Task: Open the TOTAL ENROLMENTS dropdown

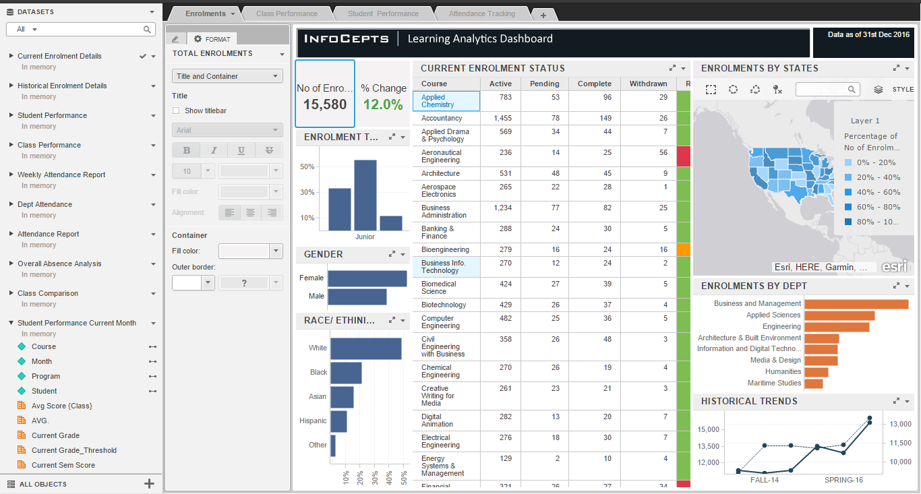Action: tap(283, 53)
